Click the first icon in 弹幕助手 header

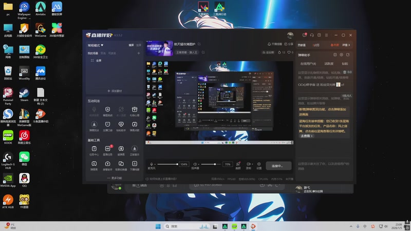(335, 55)
